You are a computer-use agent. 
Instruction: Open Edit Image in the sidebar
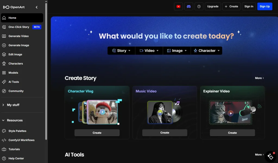(15, 54)
